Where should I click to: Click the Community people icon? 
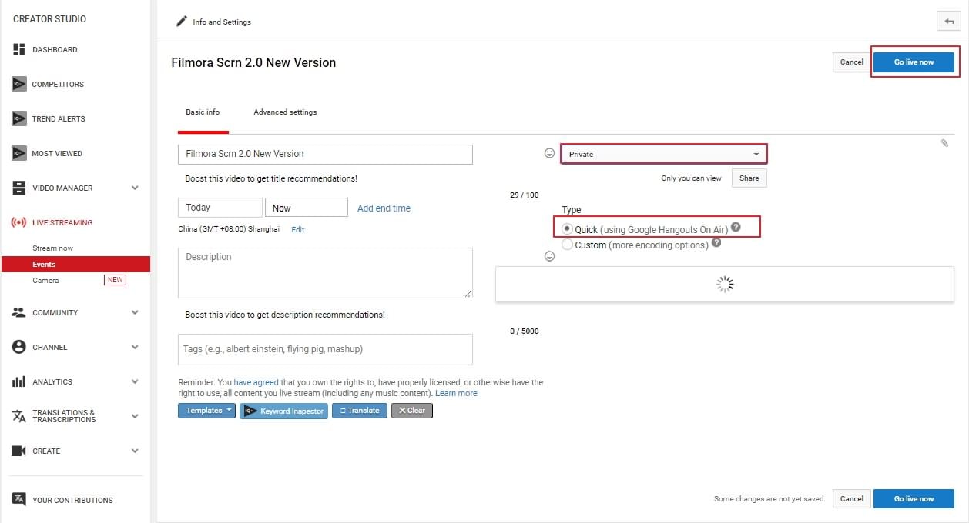point(19,312)
